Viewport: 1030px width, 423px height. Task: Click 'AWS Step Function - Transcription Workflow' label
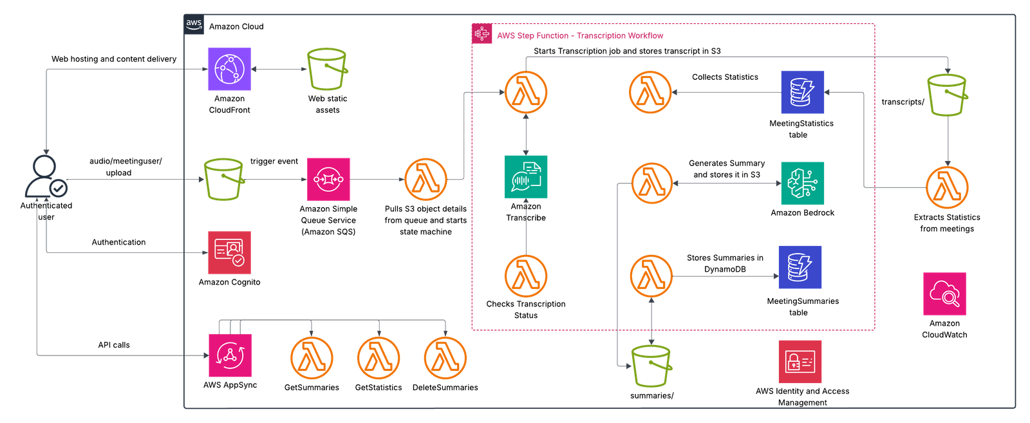point(580,35)
